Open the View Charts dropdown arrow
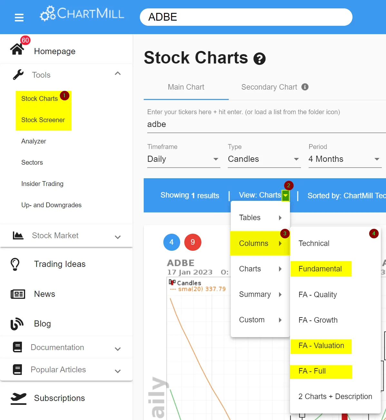386x420 pixels. tap(285, 195)
